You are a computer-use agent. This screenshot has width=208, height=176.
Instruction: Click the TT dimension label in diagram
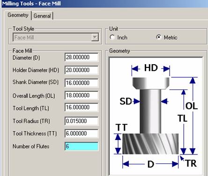[121, 127]
